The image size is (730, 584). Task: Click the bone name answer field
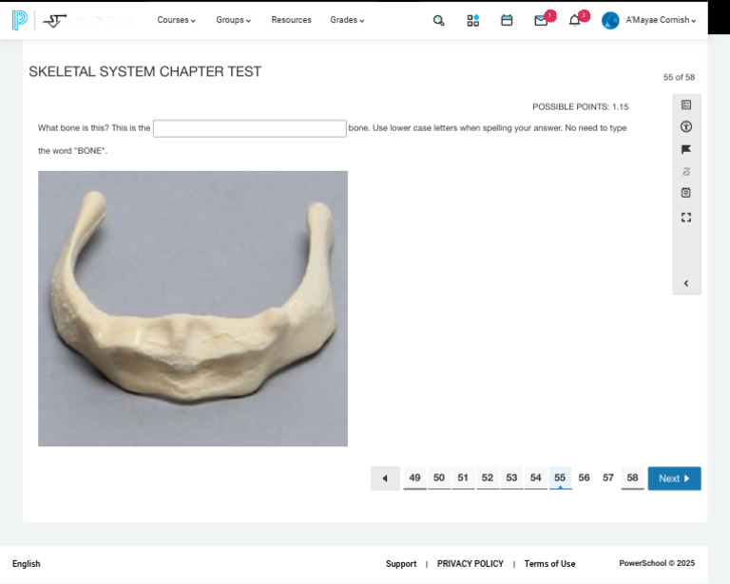tap(250, 128)
